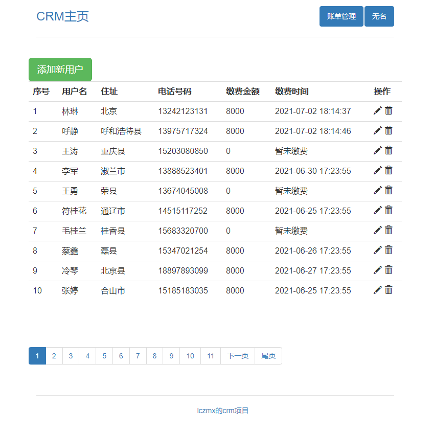Delete user 王勇 with trash icon

pyautogui.click(x=389, y=190)
